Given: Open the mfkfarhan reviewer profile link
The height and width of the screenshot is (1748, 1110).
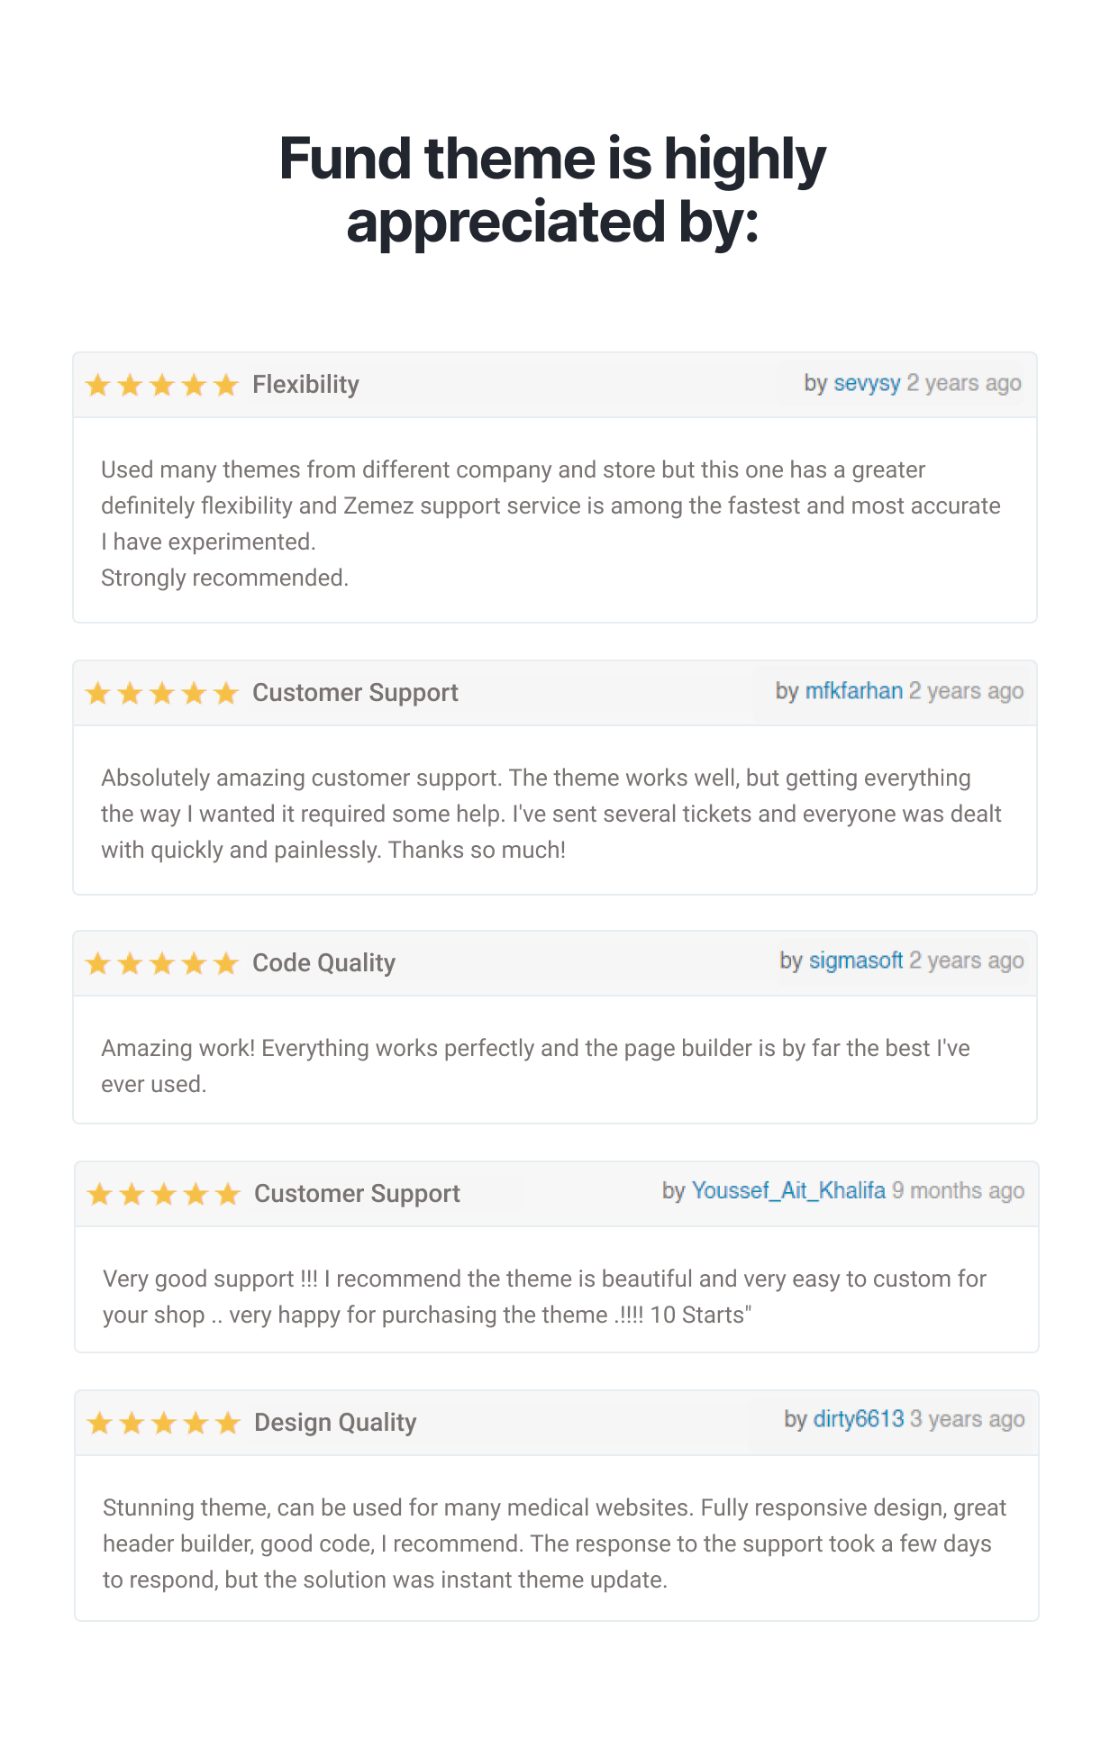Looking at the screenshot, I should 853,691.
